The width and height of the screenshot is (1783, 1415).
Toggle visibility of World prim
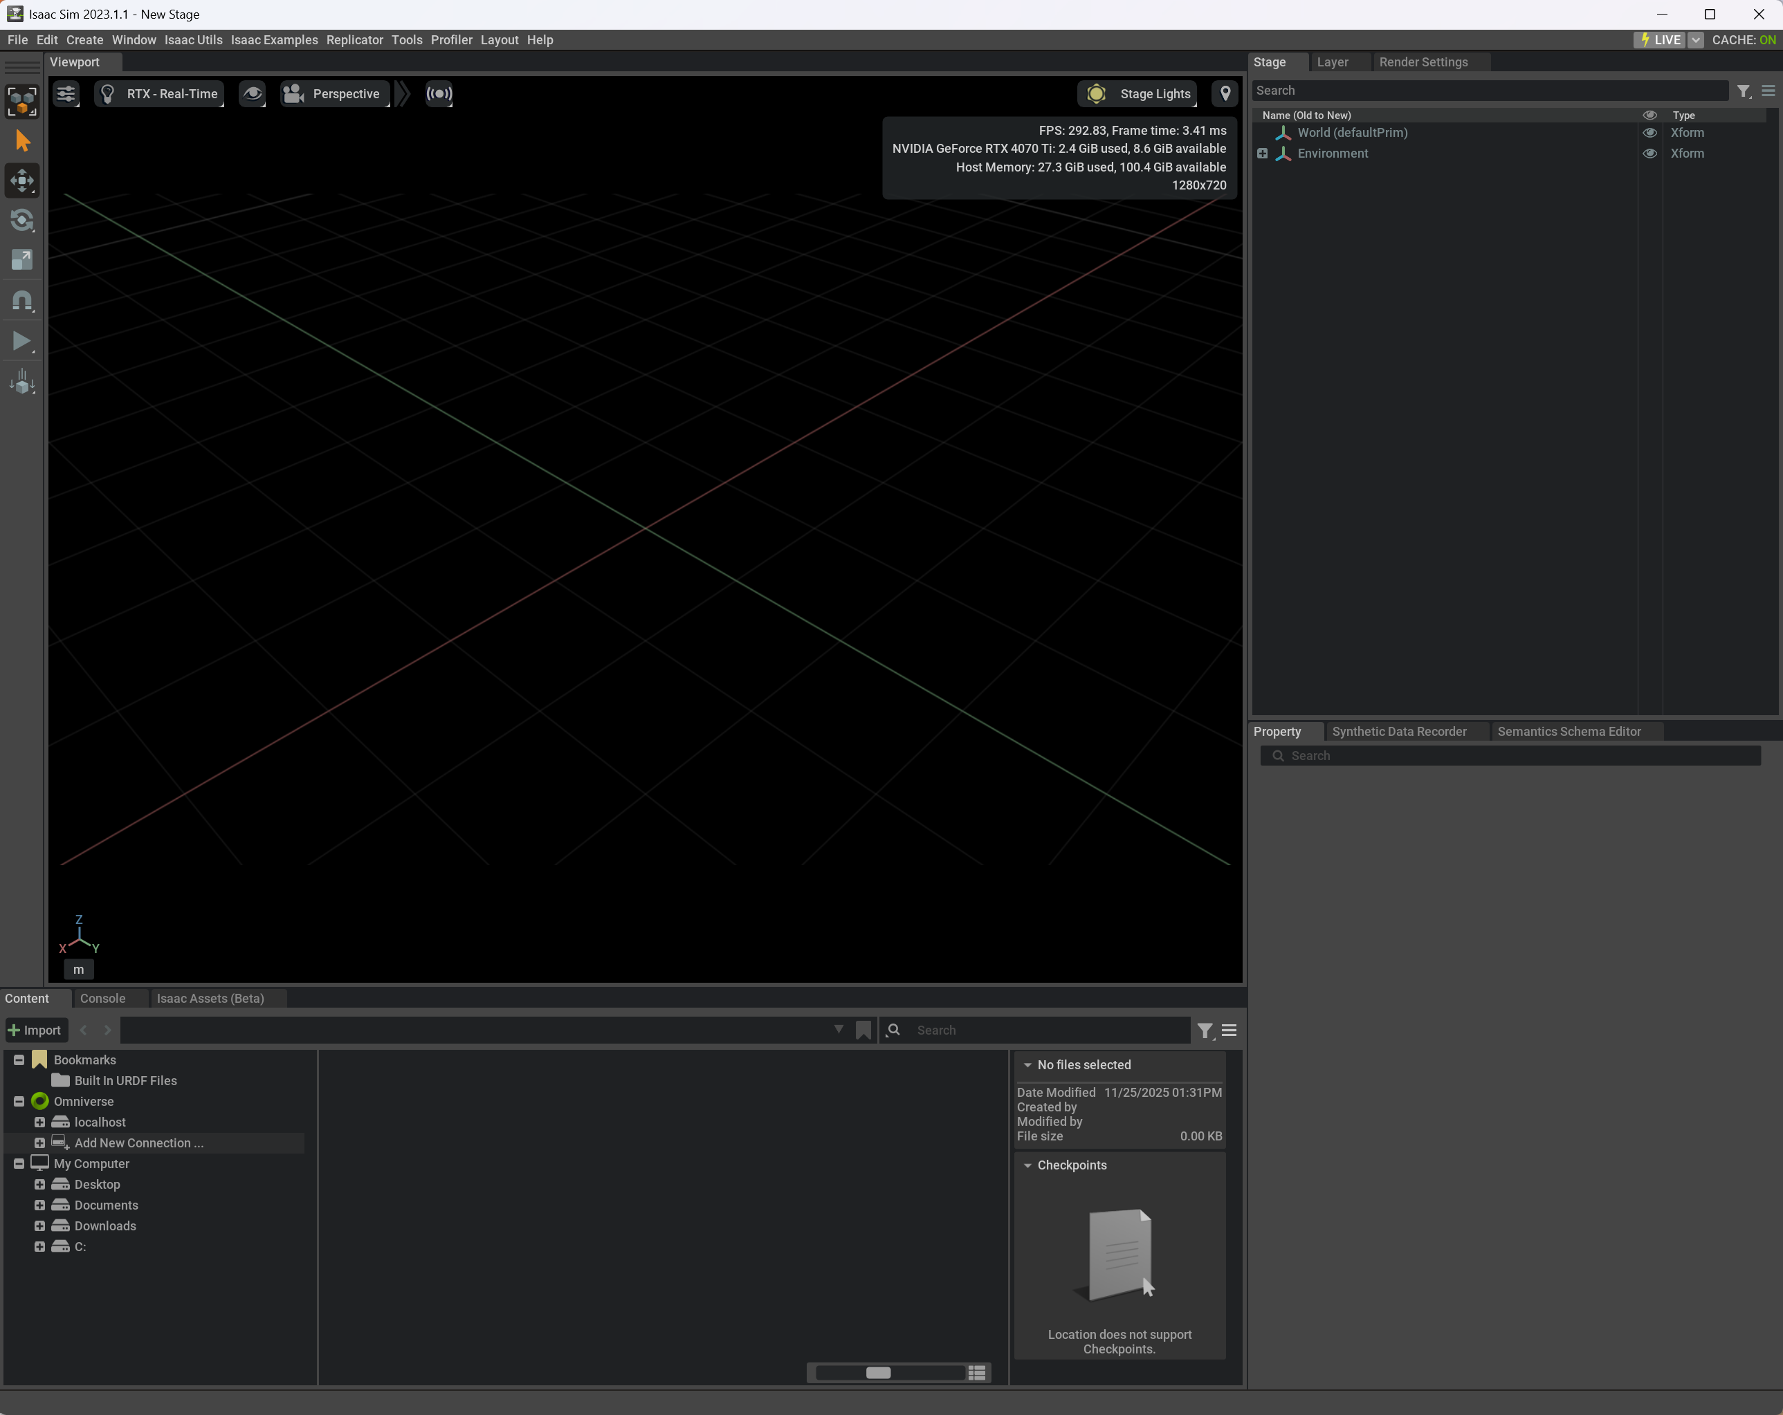pyautogui.click(x=1649, y=132)
